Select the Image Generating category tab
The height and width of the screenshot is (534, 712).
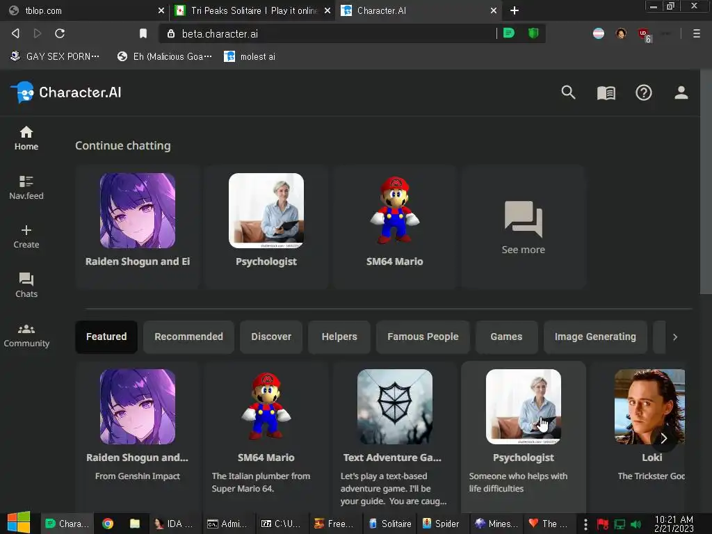coord(595,337)
